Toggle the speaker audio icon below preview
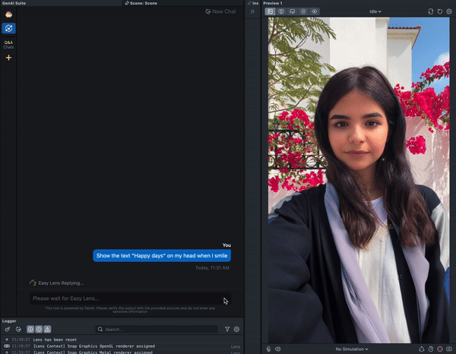This screenshot has height=354, width=456. pos(277,349)
